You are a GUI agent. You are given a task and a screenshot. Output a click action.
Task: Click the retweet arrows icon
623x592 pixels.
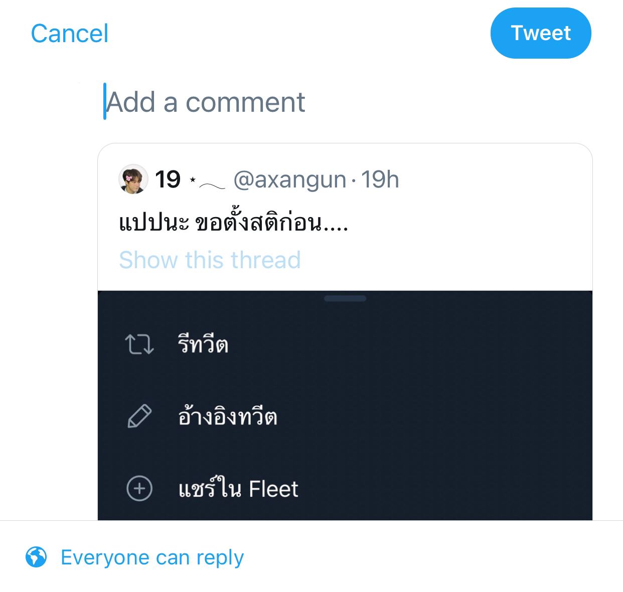tap(139, 345)
